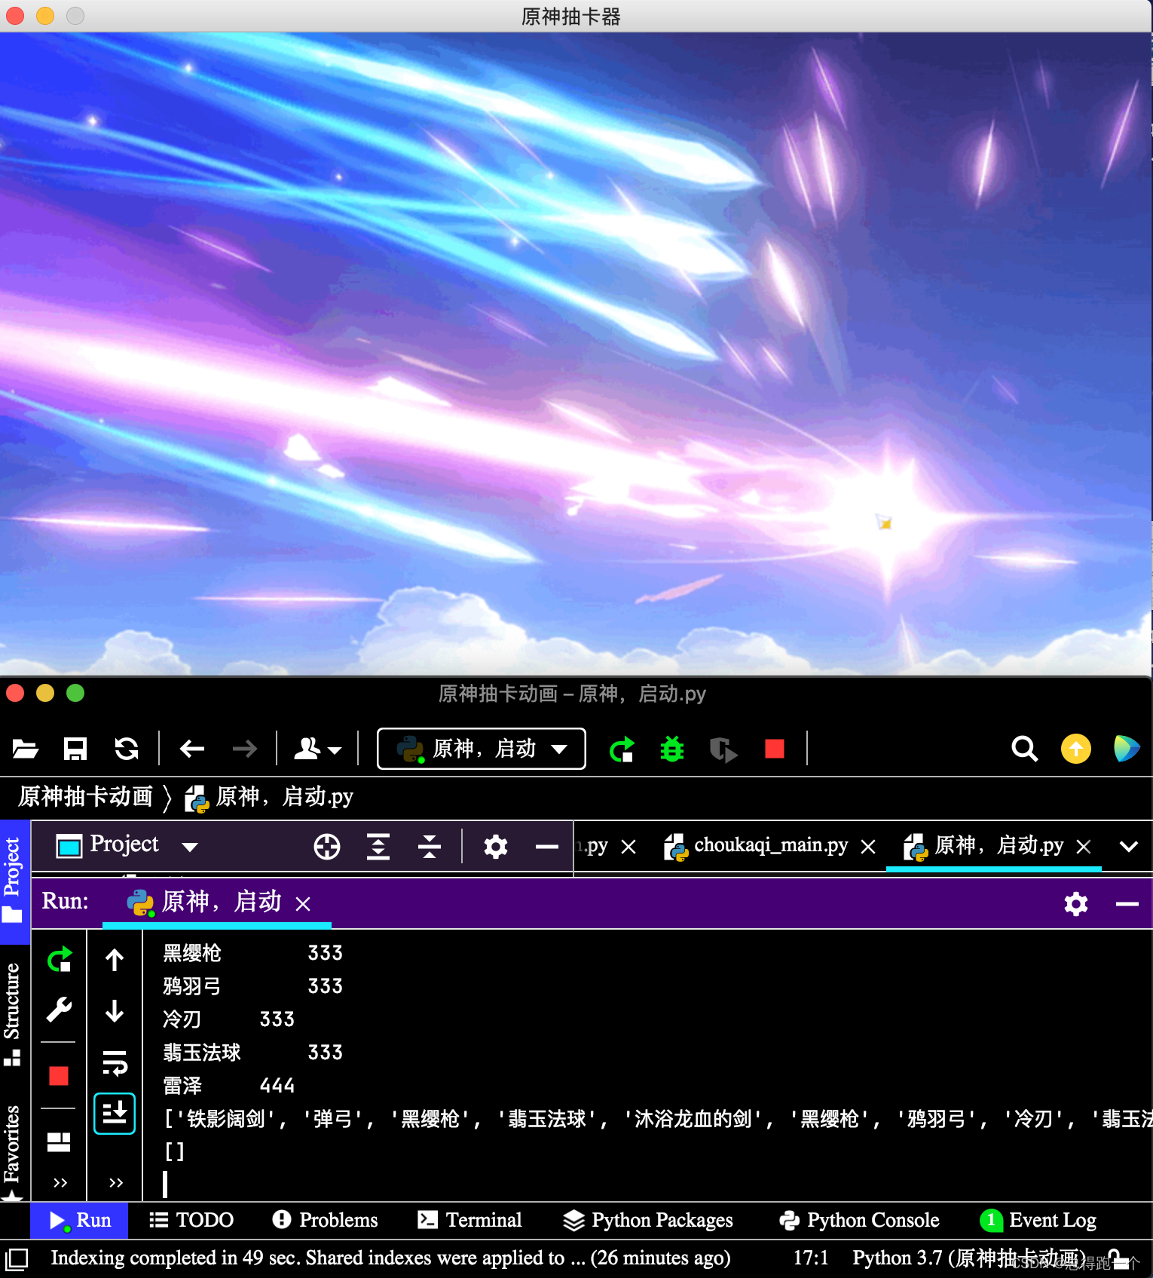Image resolution: width=1153 pixels, height=1278 pixels.
Task: Select opened file with the crosshair icon
Action: click(x=327, y=847)
